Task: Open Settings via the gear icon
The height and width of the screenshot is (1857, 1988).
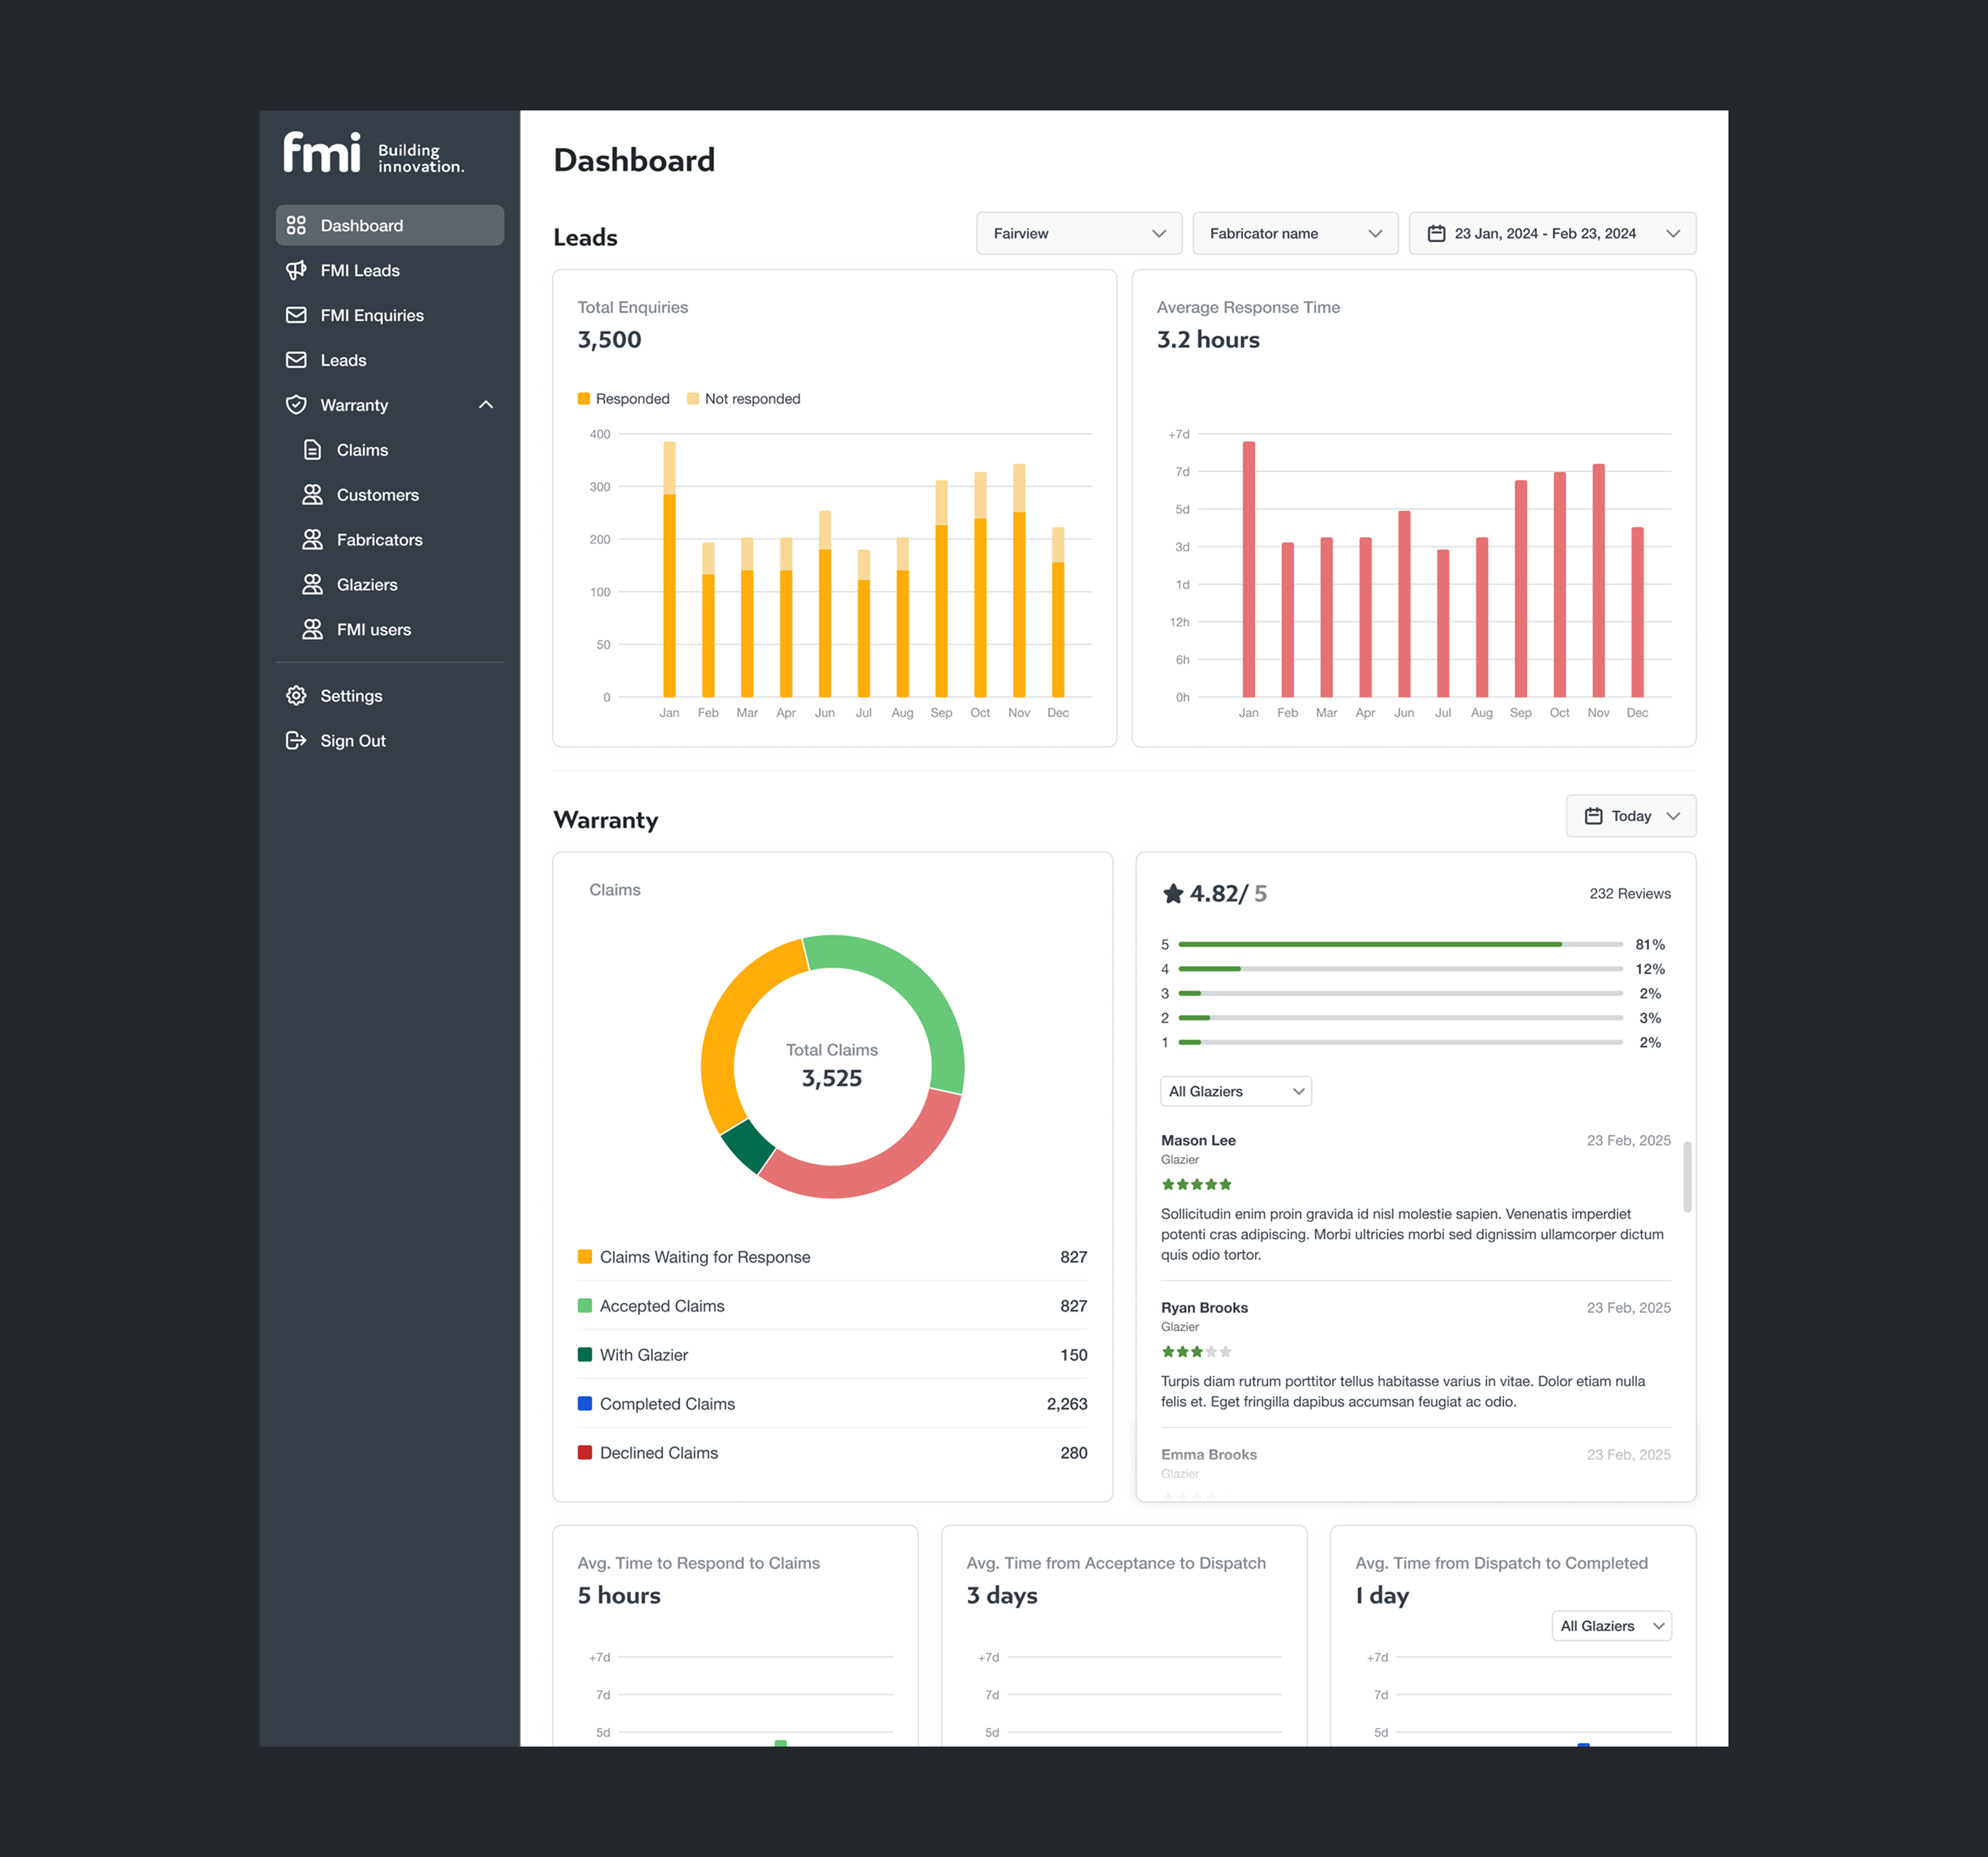Action: click(296, 695)
